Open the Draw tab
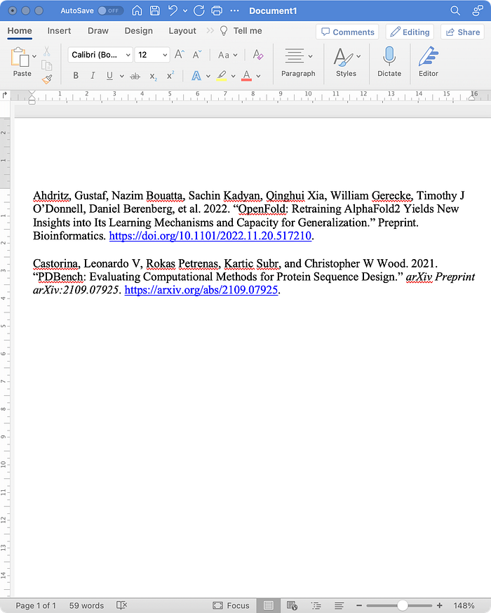The height and width of the screenshot is (613, 491). (x=98, y=31)
